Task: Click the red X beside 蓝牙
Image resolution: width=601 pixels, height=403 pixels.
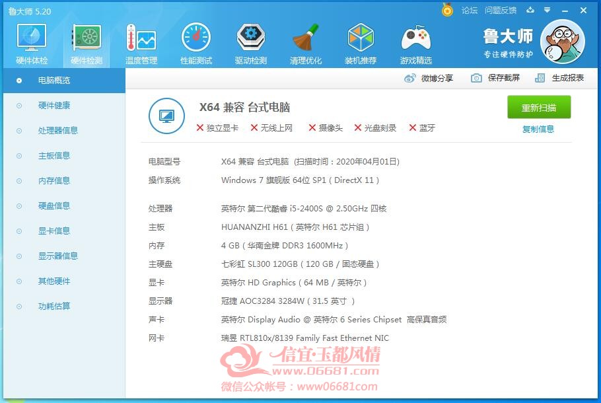Action: pos(413,128)
